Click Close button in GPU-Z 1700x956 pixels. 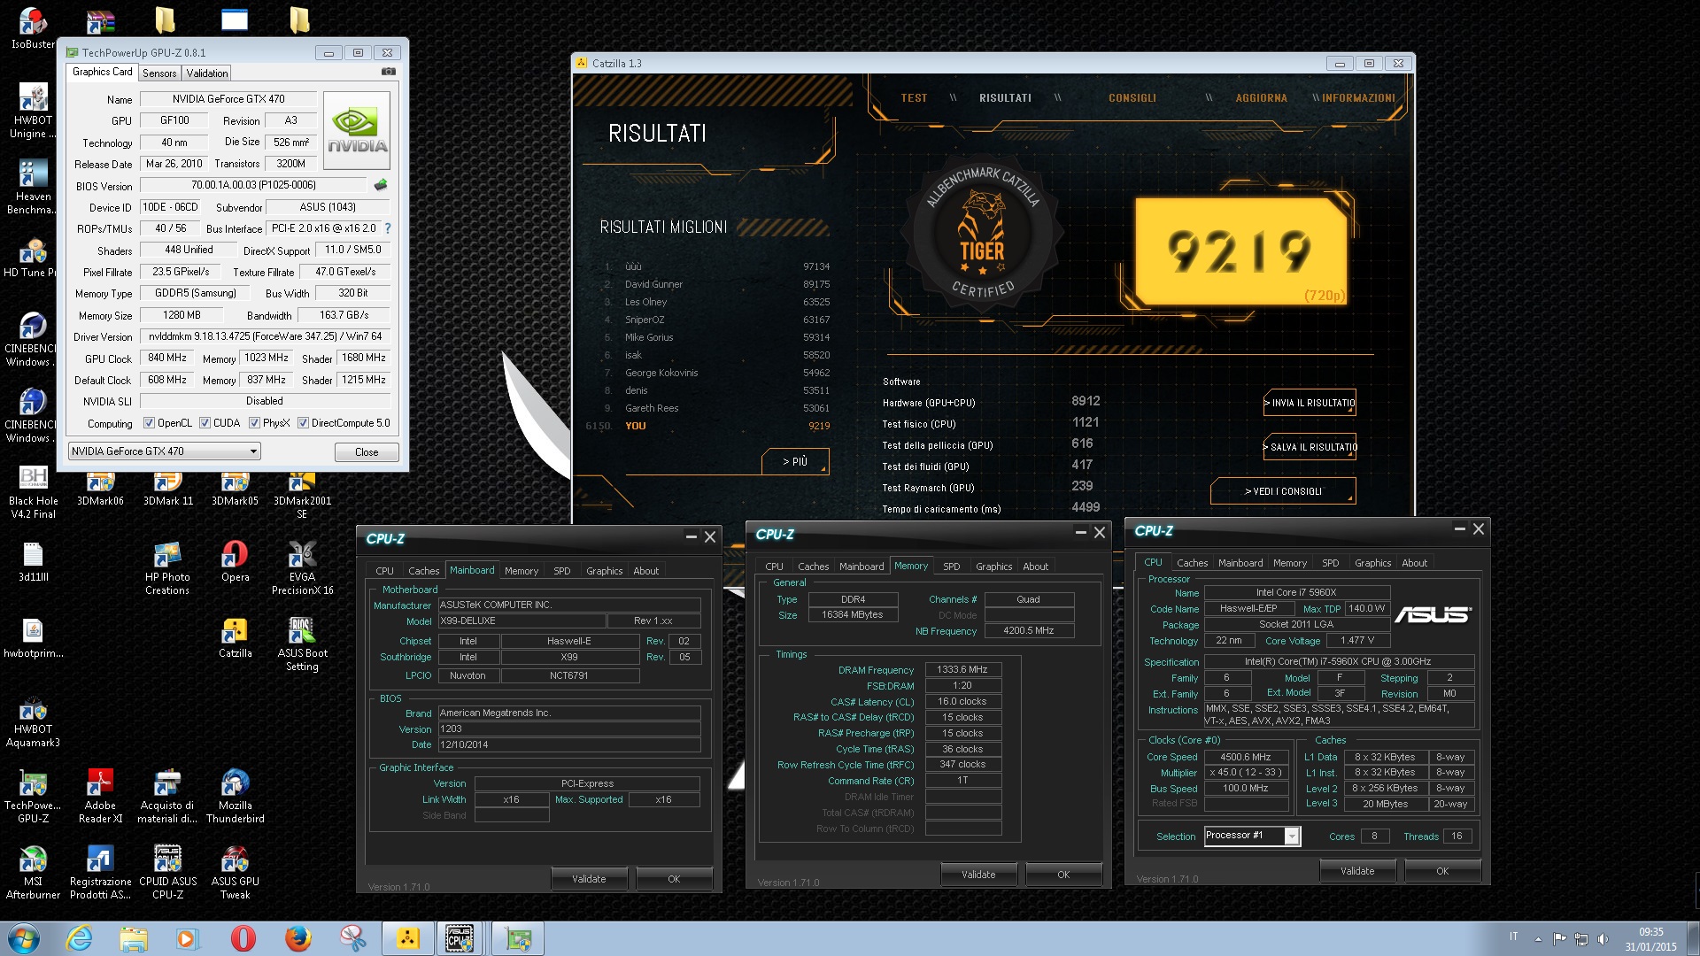(367, 452)
